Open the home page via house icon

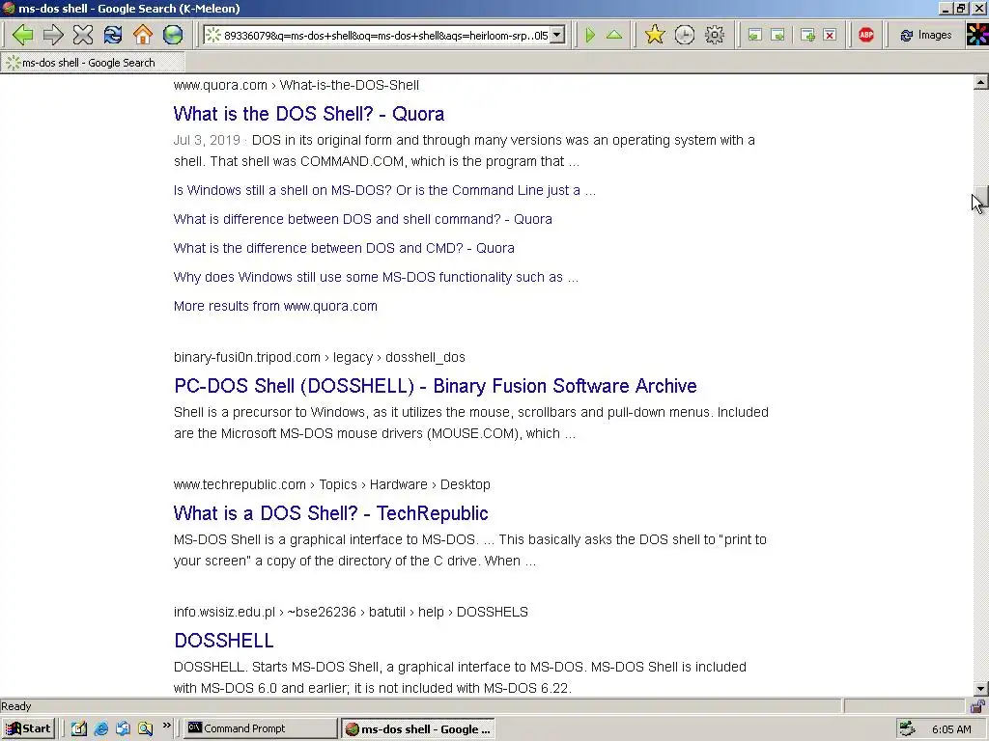(x=143, y=36)
